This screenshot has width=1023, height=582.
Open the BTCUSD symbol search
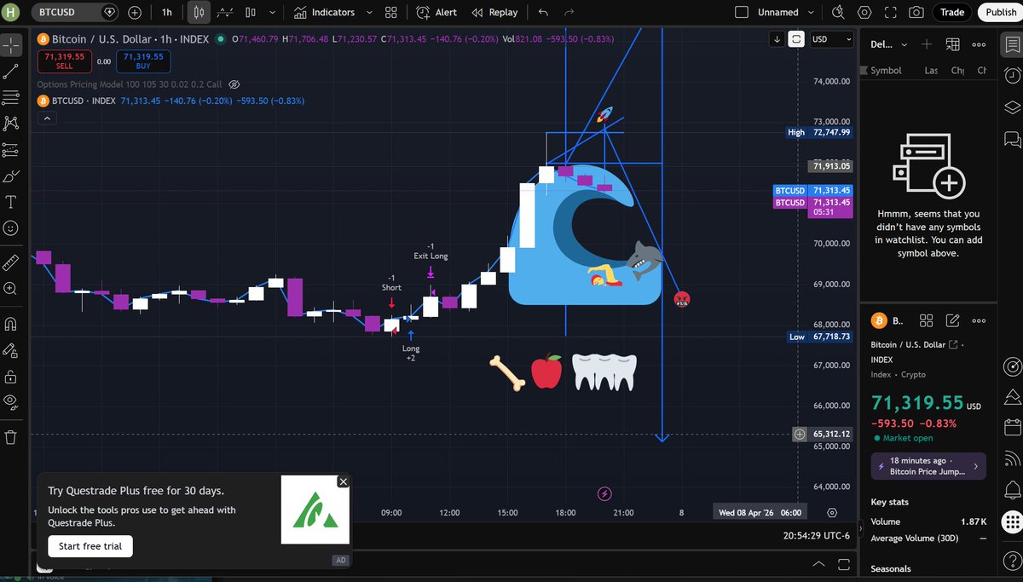pos(77,12)
